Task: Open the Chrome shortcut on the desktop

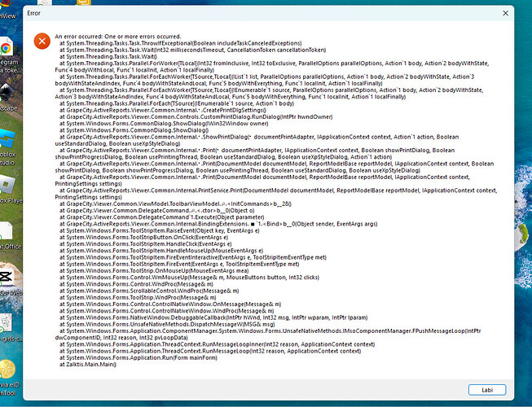Action: point(6,46)
